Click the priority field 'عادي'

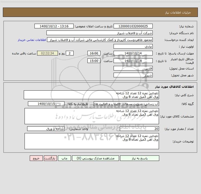133,46
